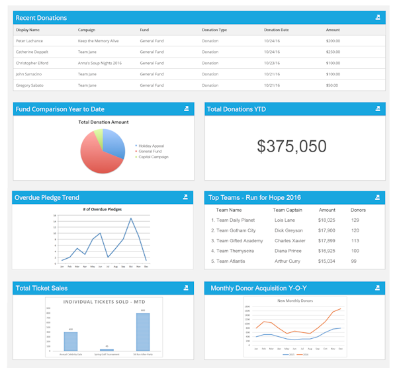Select the Donation Date column header
The image size is (397, 368).
pyautogui.click(x=276, y=30)
